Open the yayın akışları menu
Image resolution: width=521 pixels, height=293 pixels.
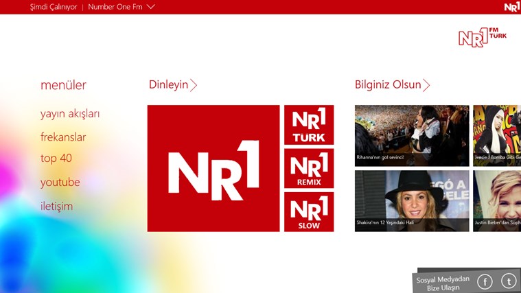tap(70, 114)
